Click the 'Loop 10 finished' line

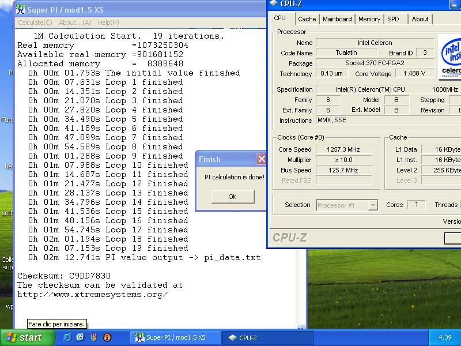point(108,165)
